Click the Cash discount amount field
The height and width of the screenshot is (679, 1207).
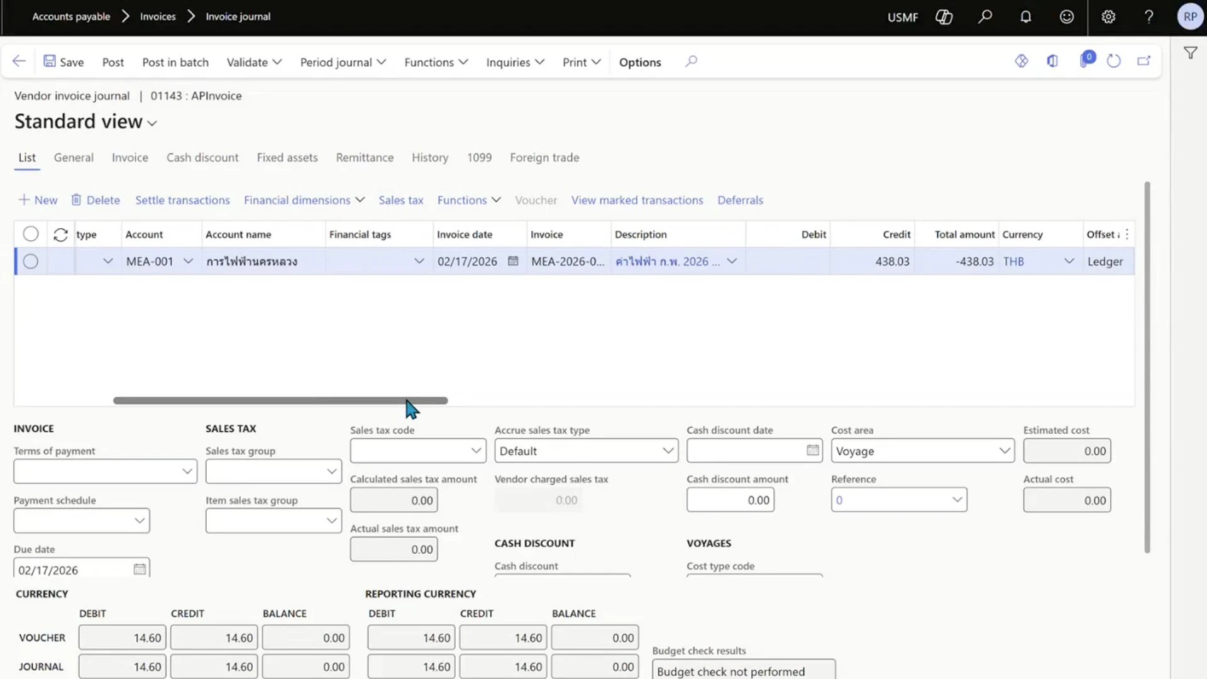[730, 500]
